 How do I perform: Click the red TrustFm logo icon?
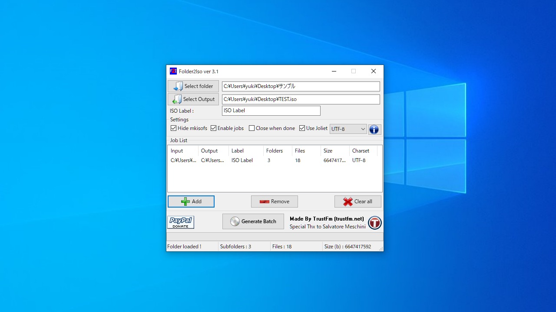(374, 223)
